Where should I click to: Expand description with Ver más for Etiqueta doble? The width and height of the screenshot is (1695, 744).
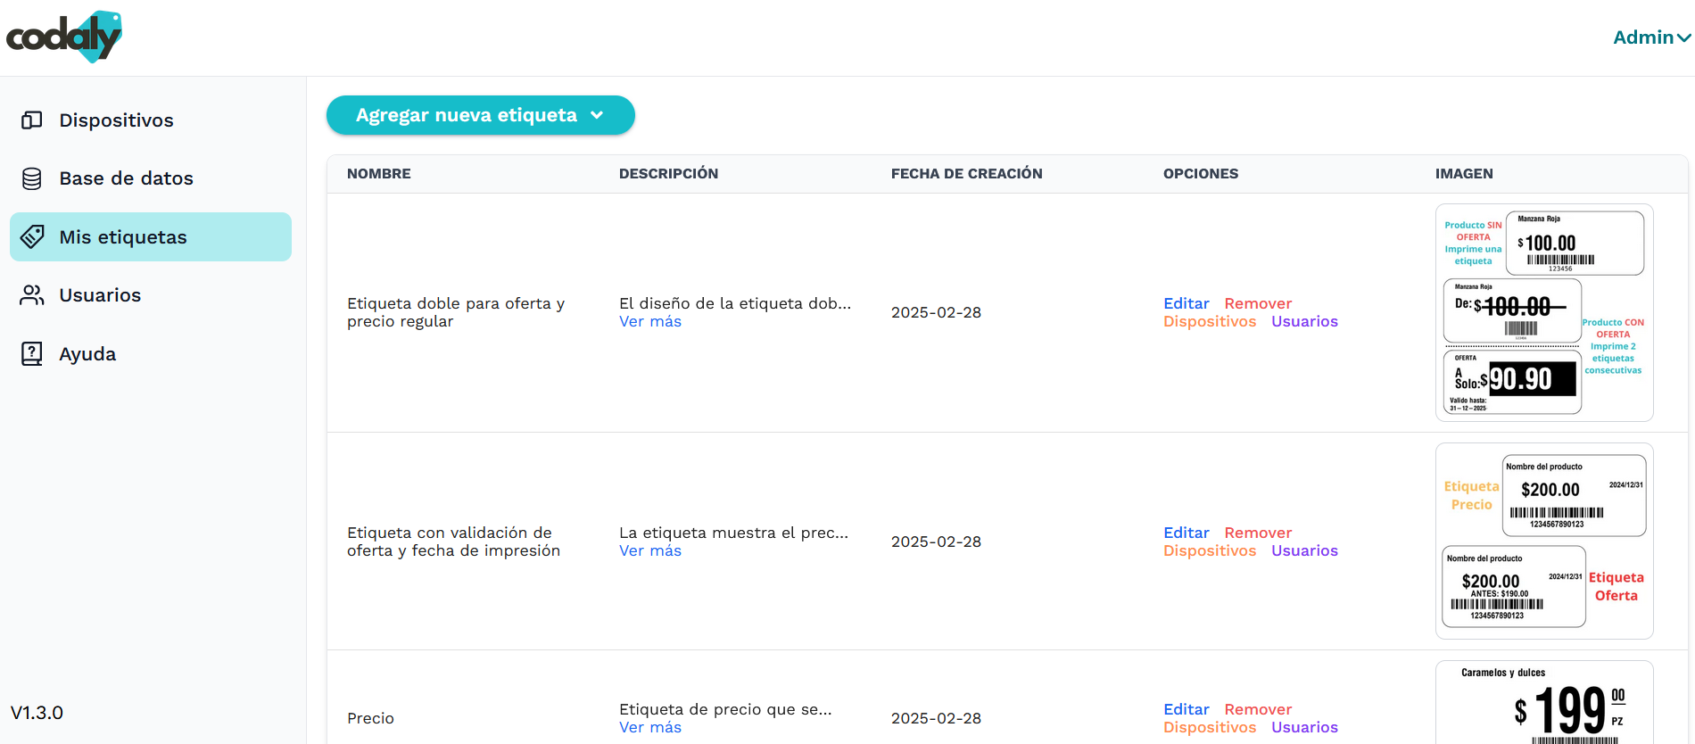(649, 322)
